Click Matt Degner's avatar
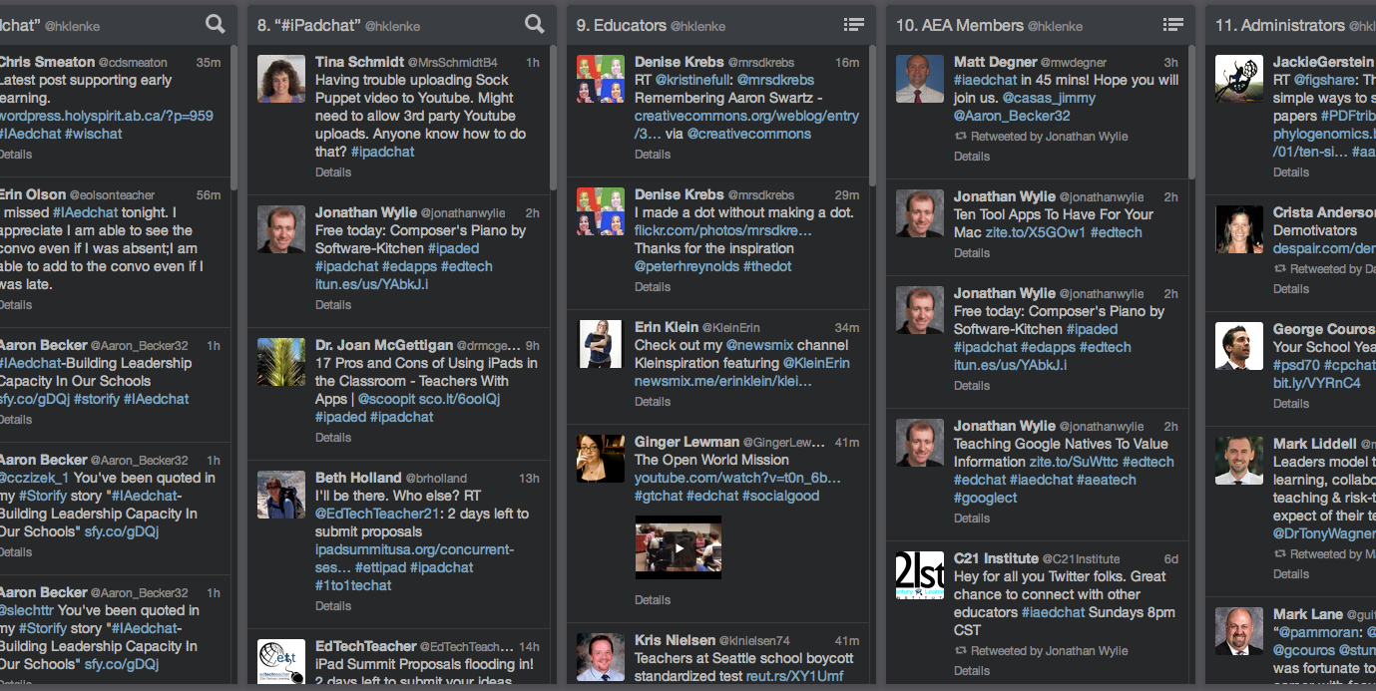This screenshot has height=691, width=1376. pyautogui.click(x=920, y=79)
